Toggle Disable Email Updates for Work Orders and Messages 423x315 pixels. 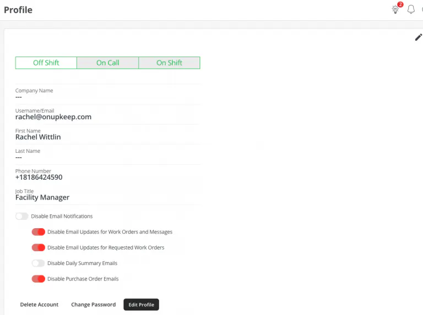pos(39,232)
